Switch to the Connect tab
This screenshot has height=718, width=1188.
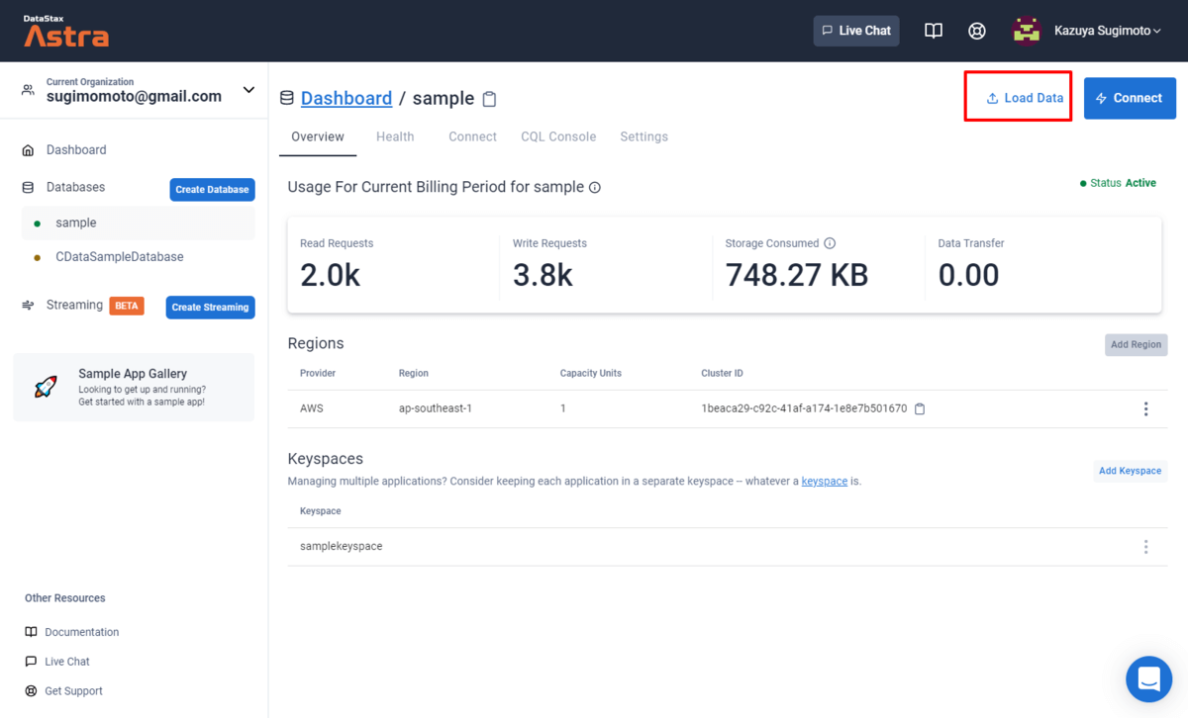click(472, 136)
